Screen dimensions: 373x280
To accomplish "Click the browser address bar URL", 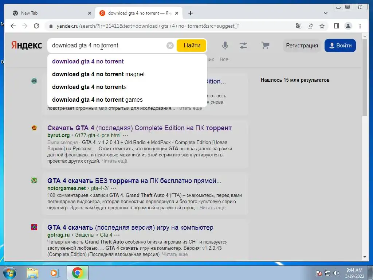I will [x=148, y=26].
